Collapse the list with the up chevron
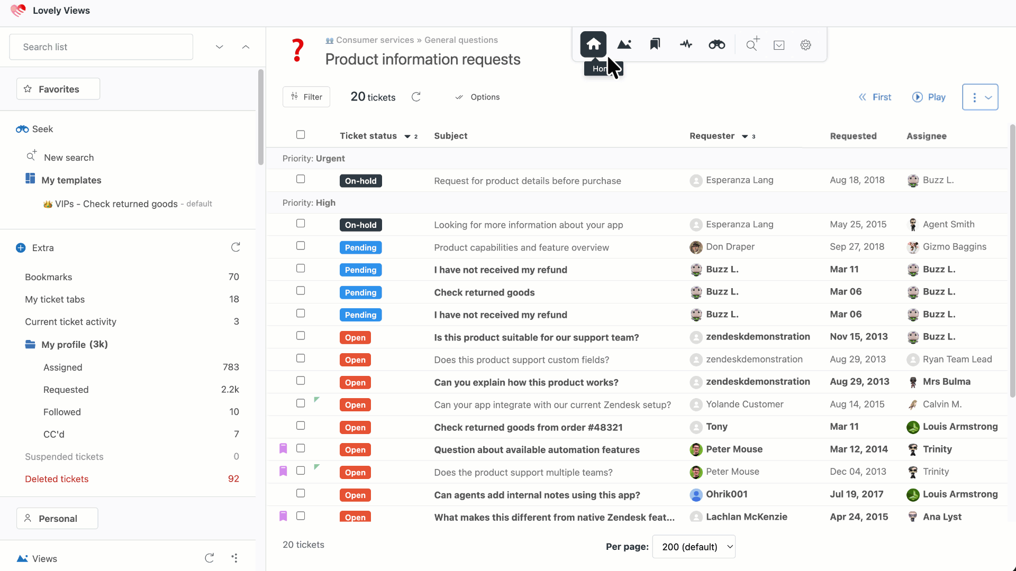This screenshot has height=571, width=1016. pyautogui.click(x=246, y=47)
